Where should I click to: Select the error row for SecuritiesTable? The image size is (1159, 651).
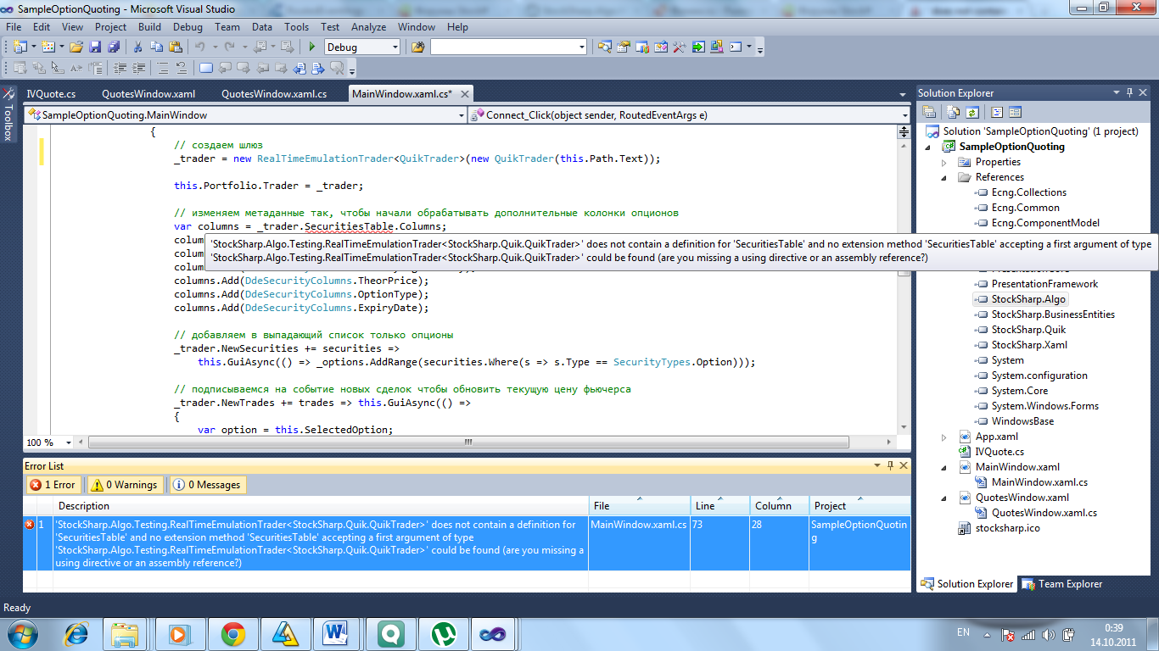click(x=467, y=542)
